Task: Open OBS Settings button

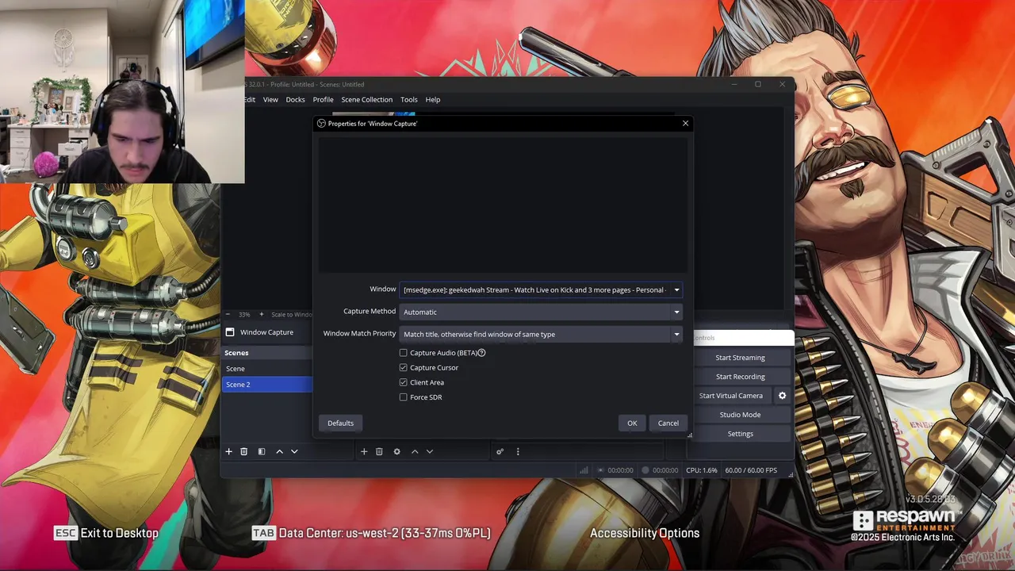Action: tap(741, 434)
